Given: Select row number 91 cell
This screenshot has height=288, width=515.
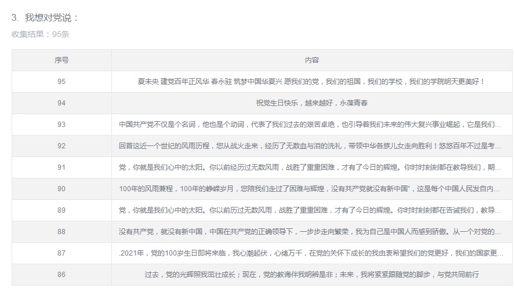Looking at the screenshot, I should point(61,167).
